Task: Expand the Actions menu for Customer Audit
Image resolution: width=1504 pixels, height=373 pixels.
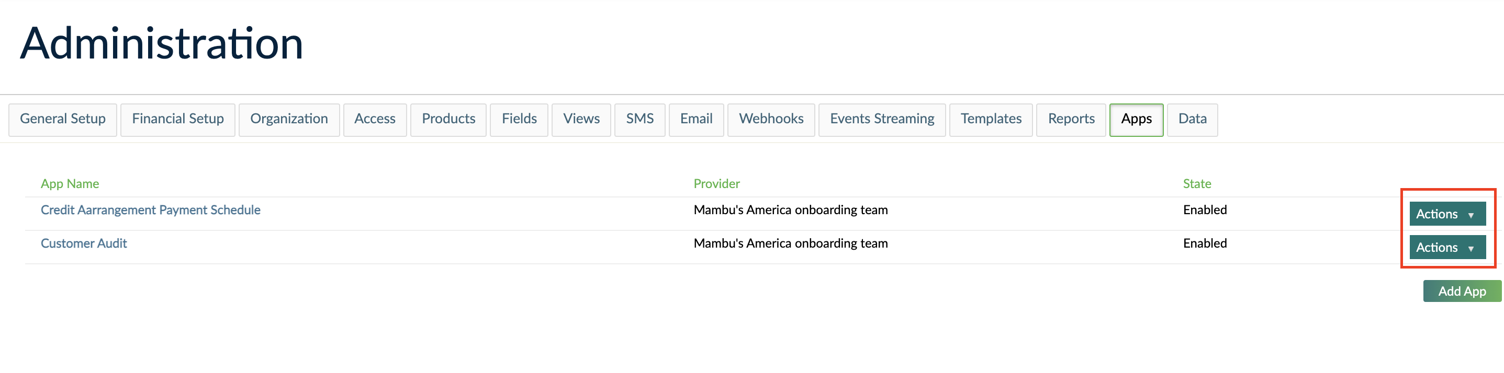Action: [1447, 247]
